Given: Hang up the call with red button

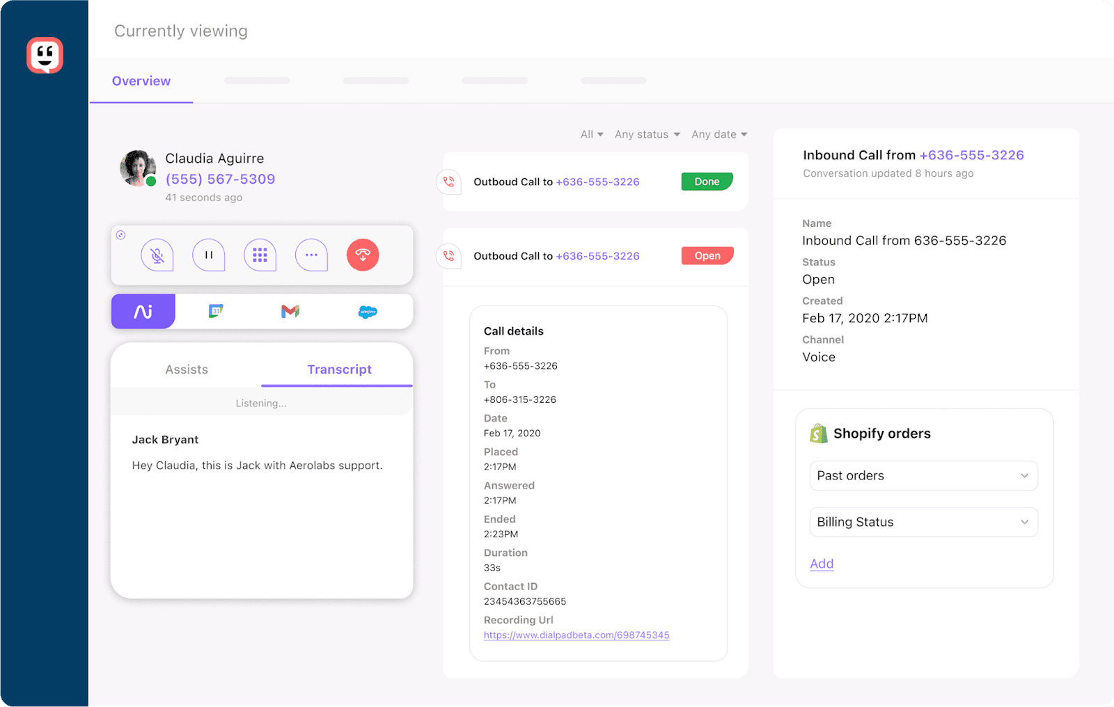Looking at the screenshot, I should point(363,255).
